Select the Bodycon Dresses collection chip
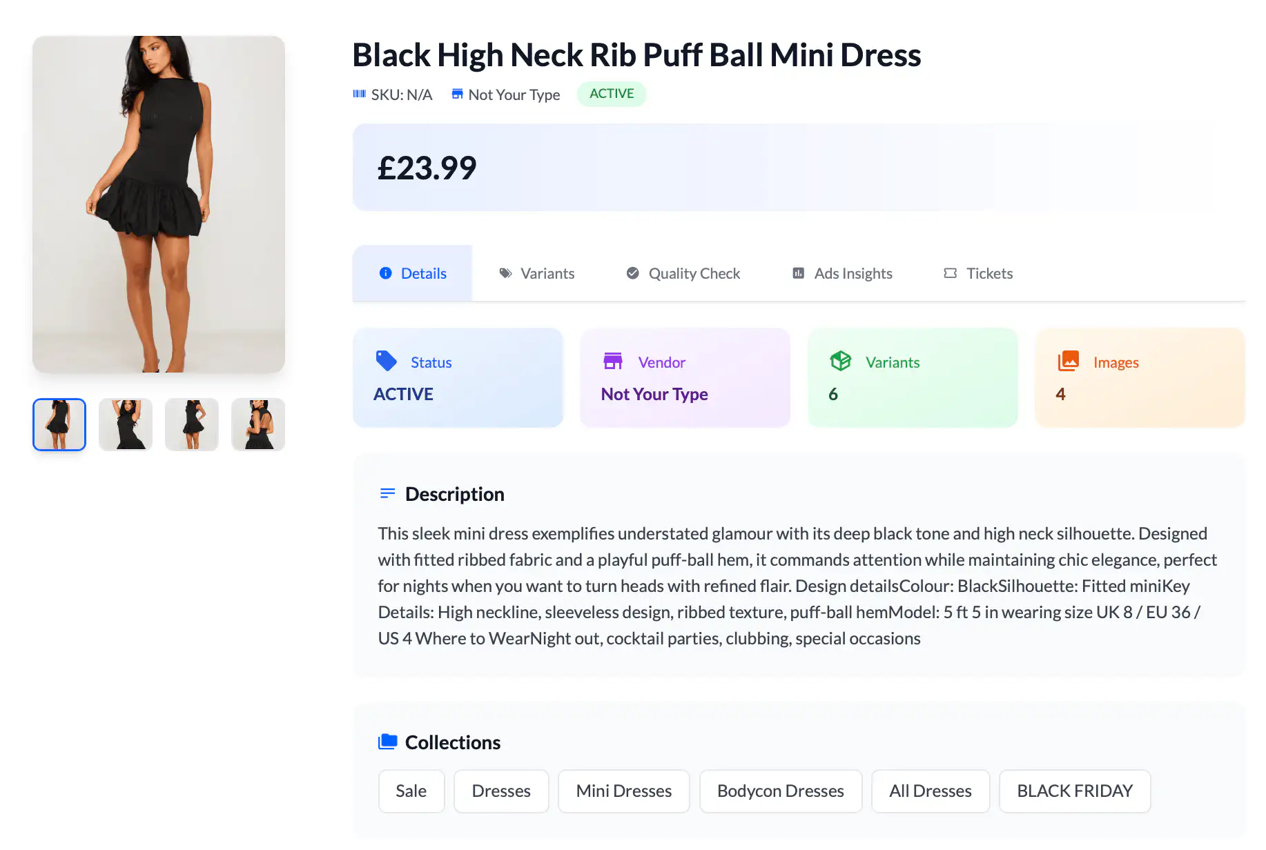The width and height of the screenshot is (1266, 850). point(780,791)
